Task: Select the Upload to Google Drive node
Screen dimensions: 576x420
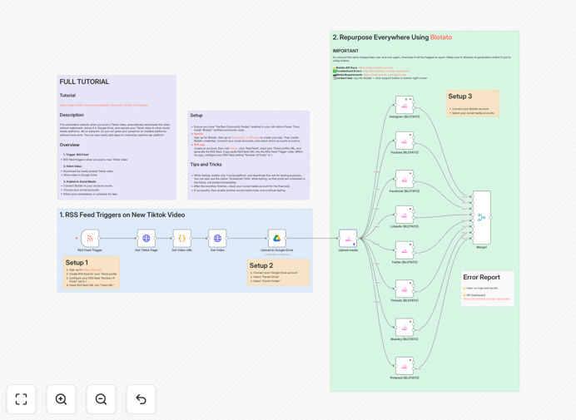Action: click(277, 238)
